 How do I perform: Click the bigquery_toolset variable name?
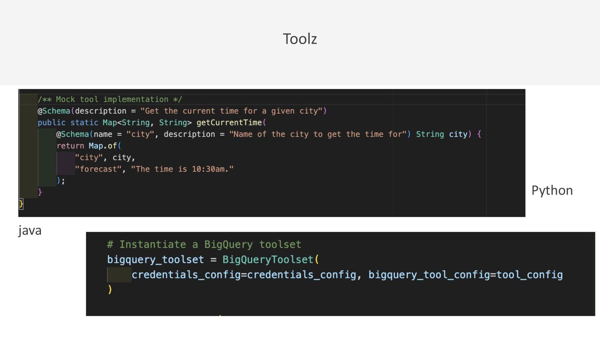click(155, 260)
